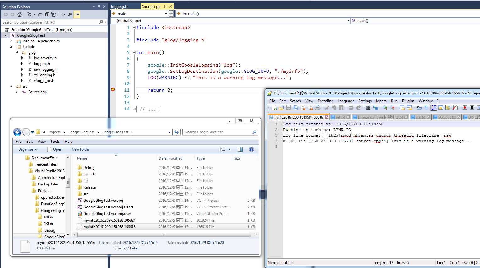Screen dimensions: 480x268
Task: Click Show All Files icon in Solution Explorer
Action: (x=54, y=14)
